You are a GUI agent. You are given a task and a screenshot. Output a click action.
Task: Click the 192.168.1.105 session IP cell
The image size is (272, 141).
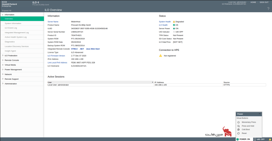188,85
